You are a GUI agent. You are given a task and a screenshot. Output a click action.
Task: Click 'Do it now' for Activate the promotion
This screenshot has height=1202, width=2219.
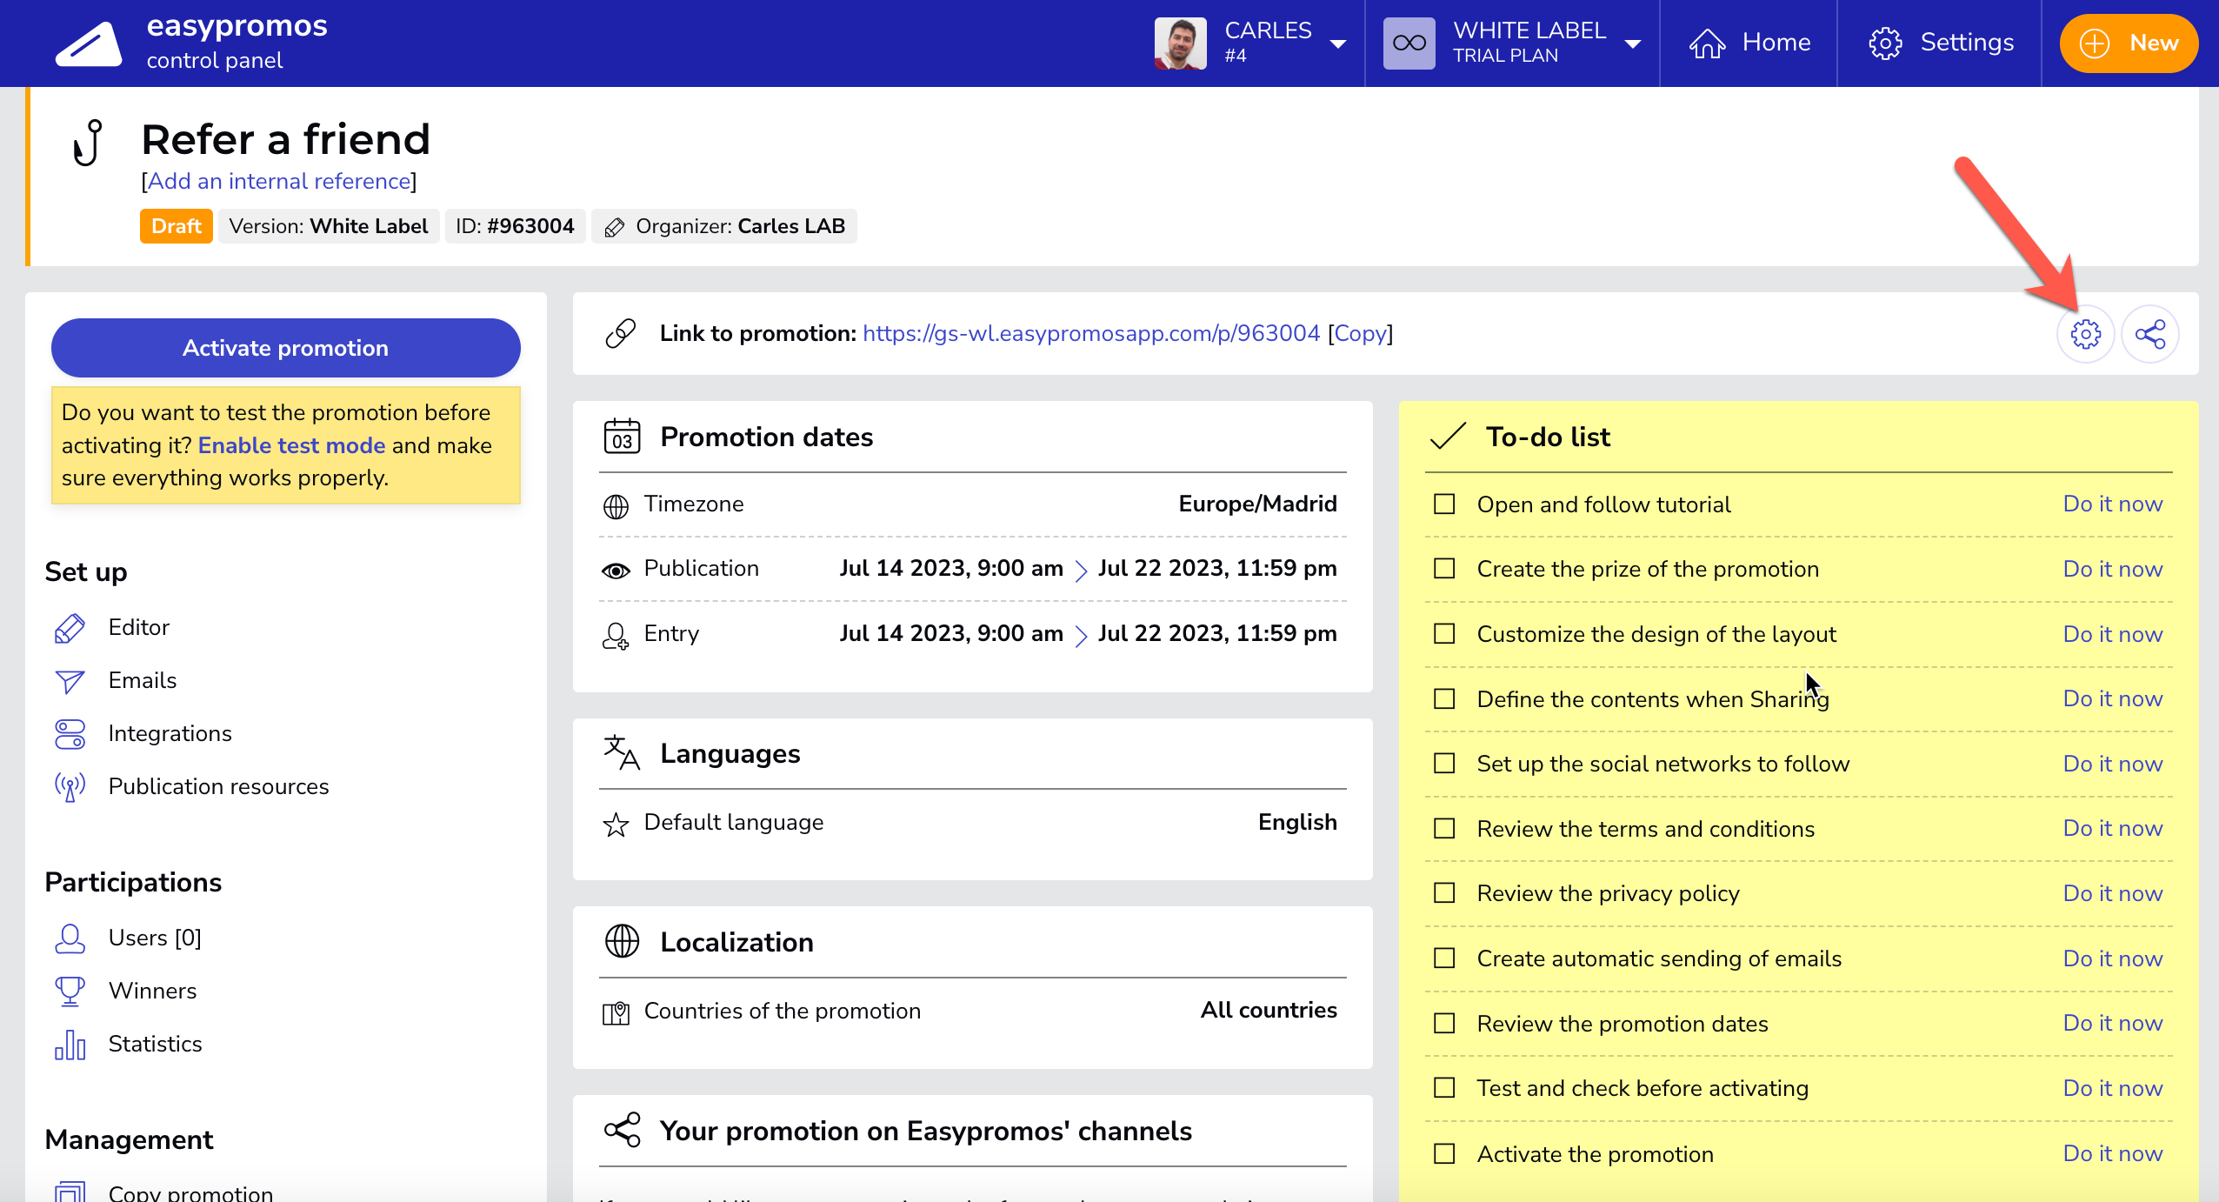(2113, 1154)
